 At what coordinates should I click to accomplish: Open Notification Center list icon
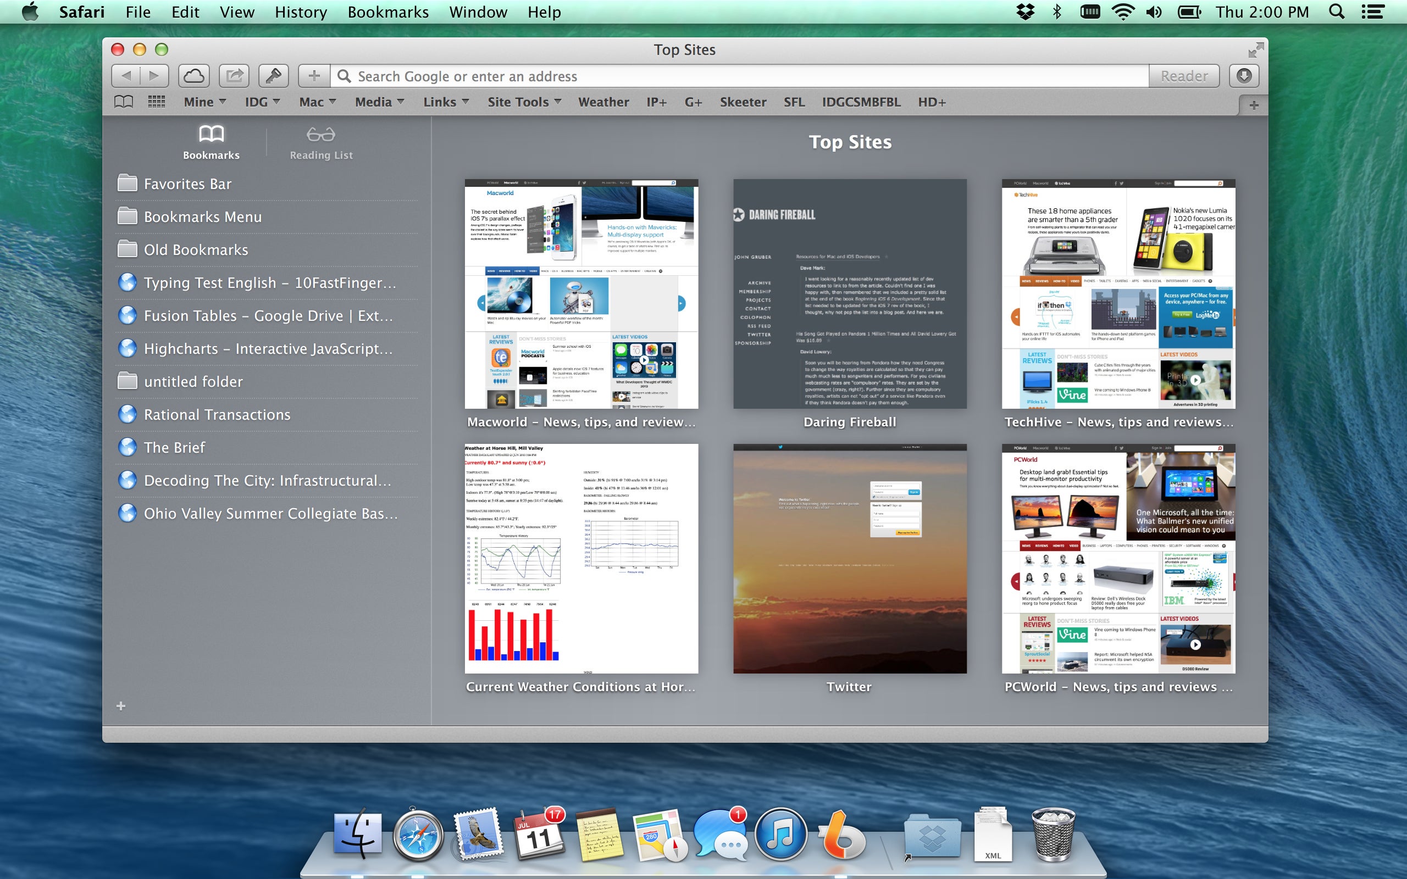point(1372,12)
